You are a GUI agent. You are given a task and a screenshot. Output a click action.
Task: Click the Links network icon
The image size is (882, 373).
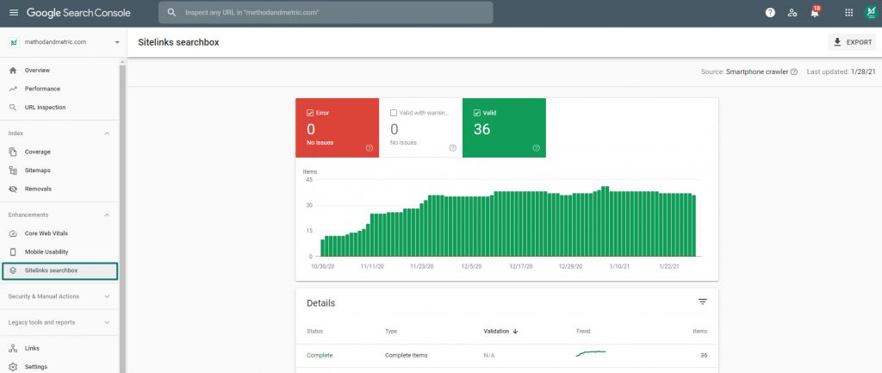click(13, 348)
